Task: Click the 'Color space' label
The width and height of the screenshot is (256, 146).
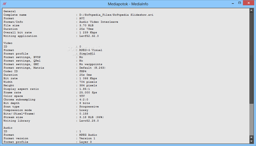Action: pos(13,96)
